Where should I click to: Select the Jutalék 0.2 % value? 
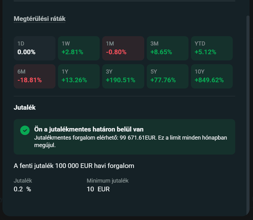point(22,189)
